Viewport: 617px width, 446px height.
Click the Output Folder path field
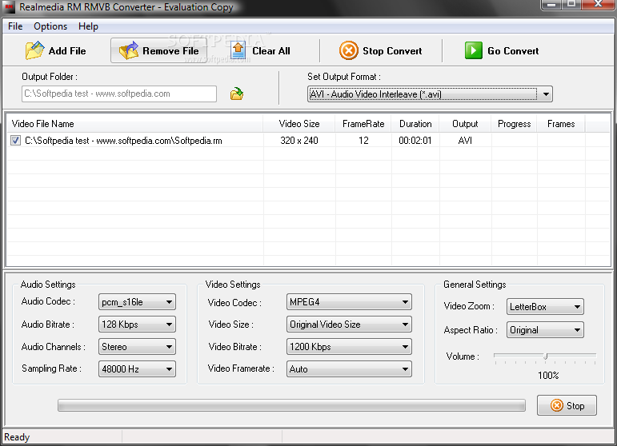pos(118,94)
